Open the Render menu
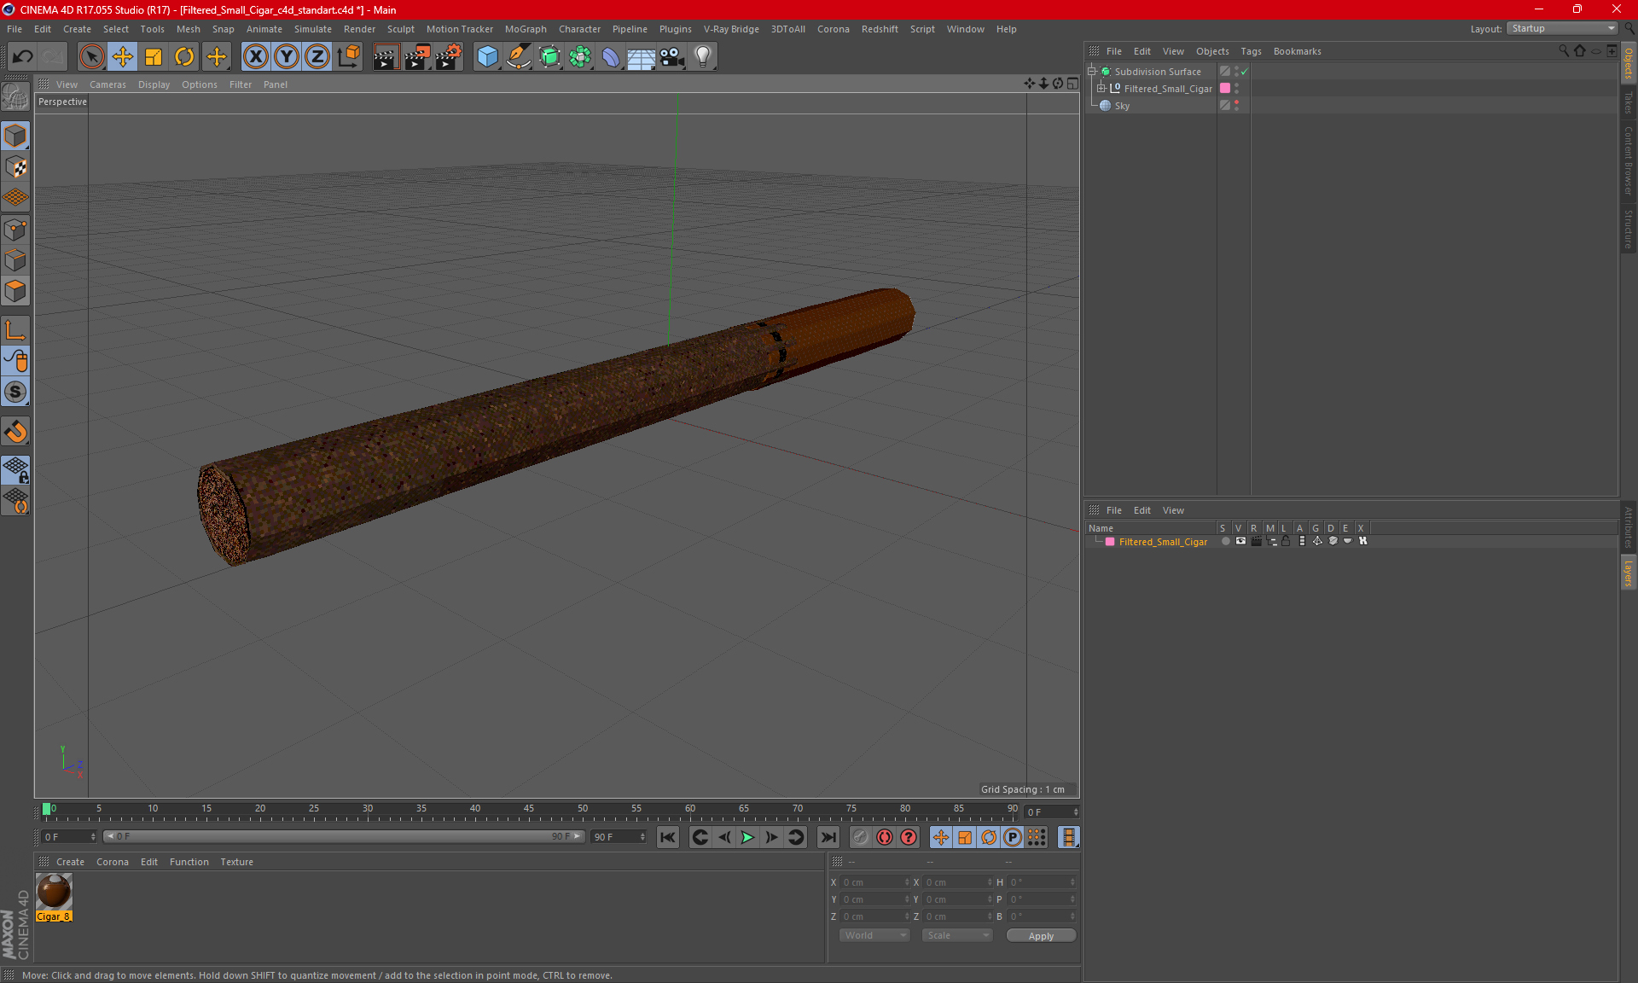1638x983 pixels. (359, 29)
